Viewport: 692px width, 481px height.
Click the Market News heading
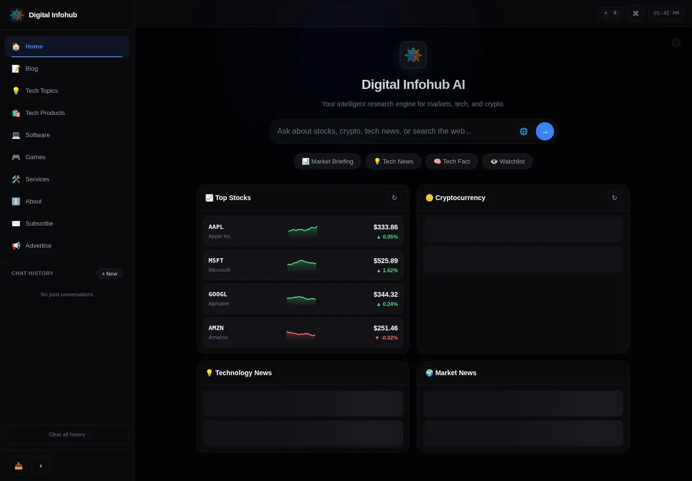[451, 373]
